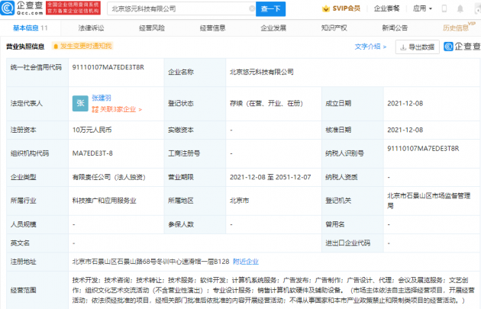Select 成立日期 value 2021-12-08
Image resolution: width=481 pixels, height=309 pixels.
click(405, 104)
